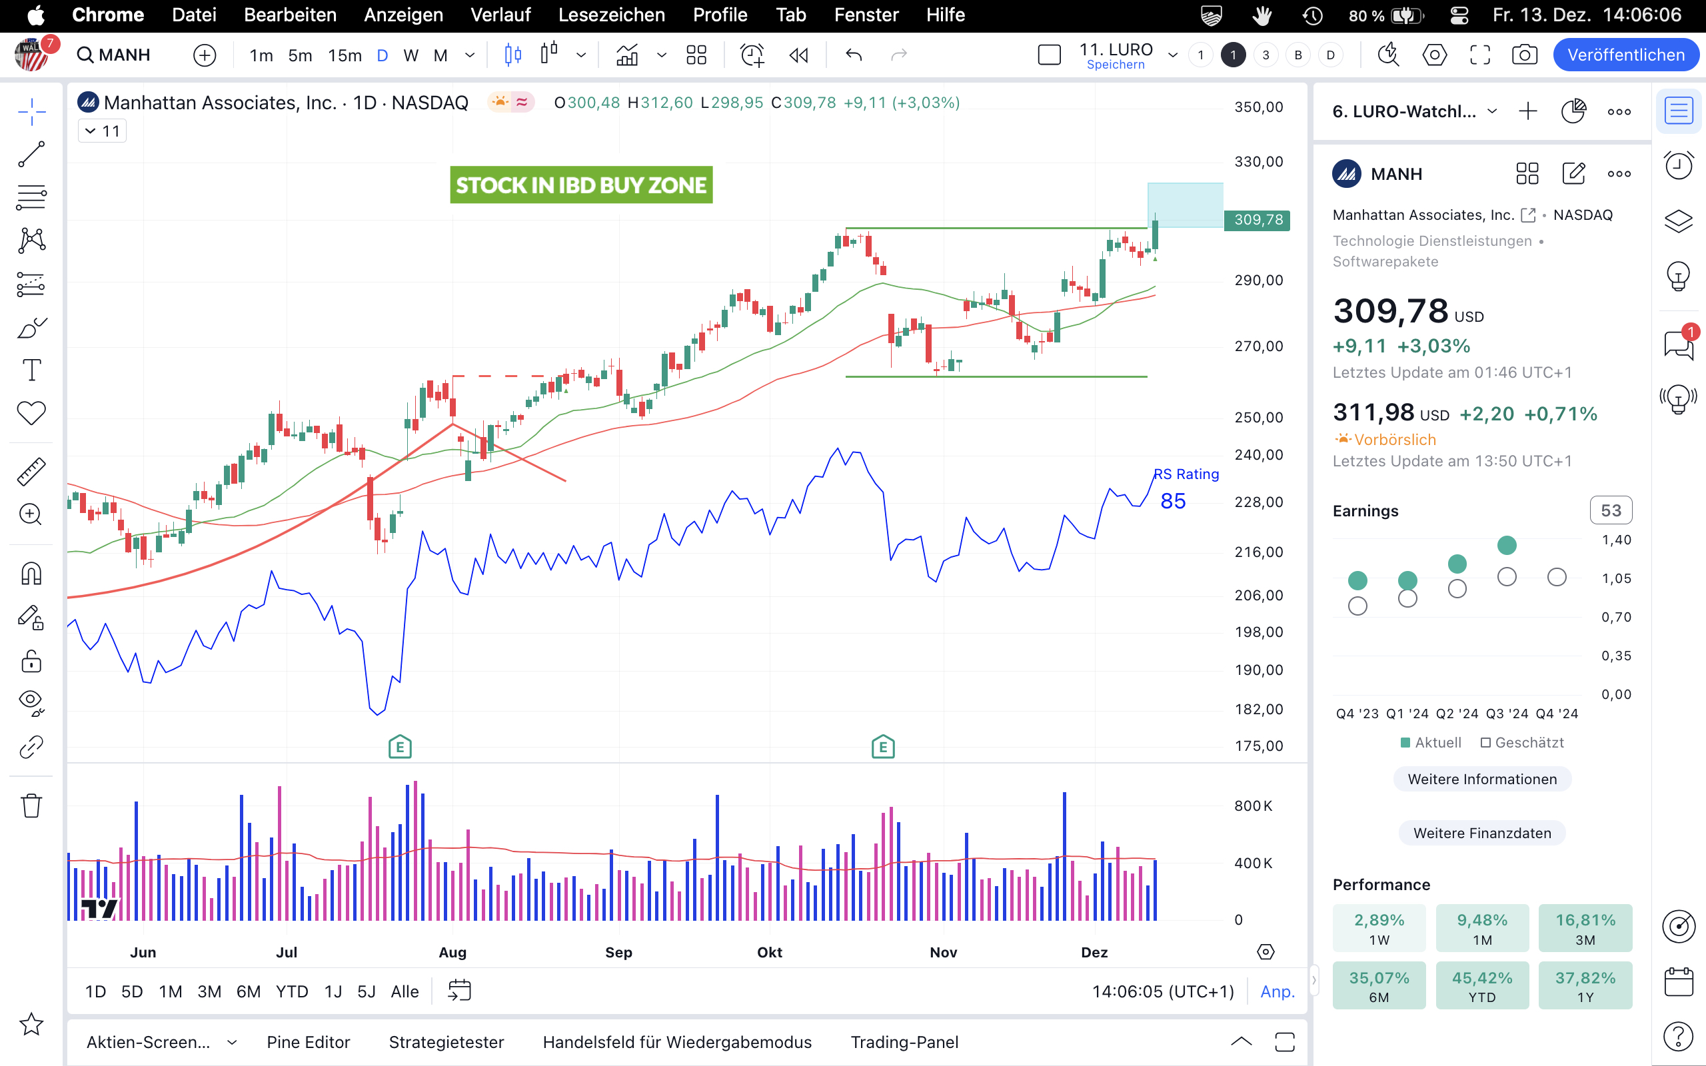Take a chart snapshot with the camera icon

click(x=1524, y=55)
